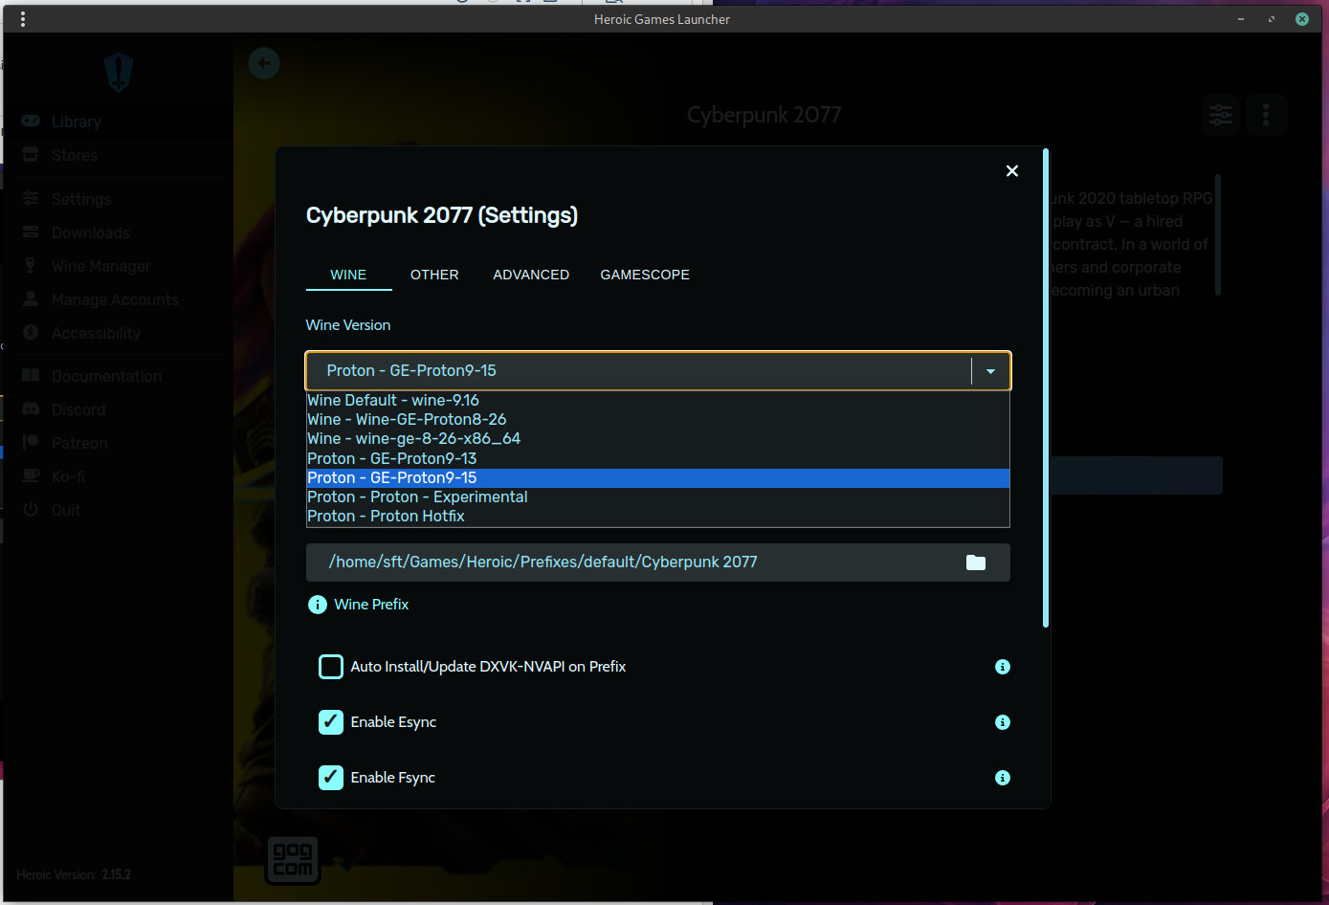Screen dimensions: 1329x905
Task: Select the WINE tab
Action: [x=348, y=275]
